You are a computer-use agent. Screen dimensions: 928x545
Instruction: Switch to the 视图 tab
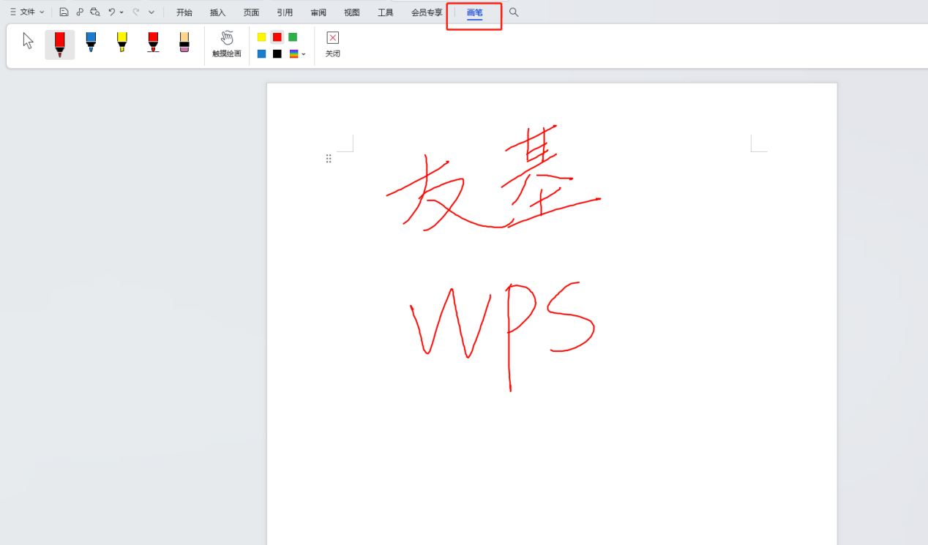(352, 12)
